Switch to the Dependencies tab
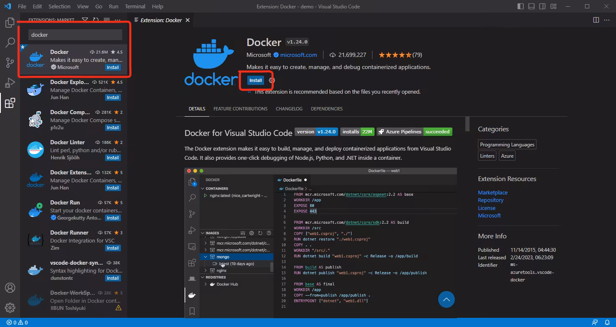This screenshot has width=616, height=327. [x=327, y=109]
